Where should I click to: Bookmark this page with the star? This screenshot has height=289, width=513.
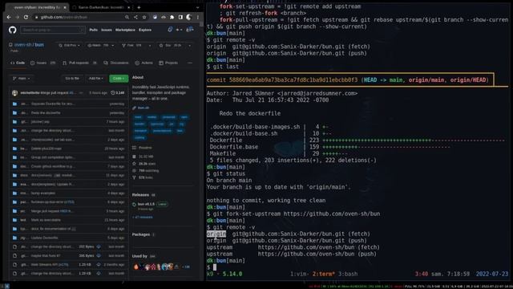tap(144, 17)
